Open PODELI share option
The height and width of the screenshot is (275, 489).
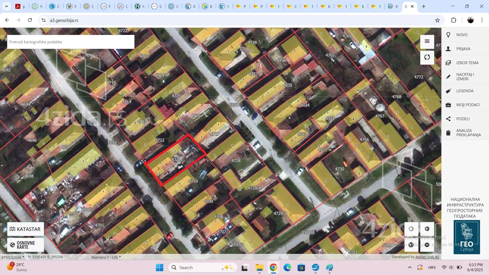[x=465, y=119]
